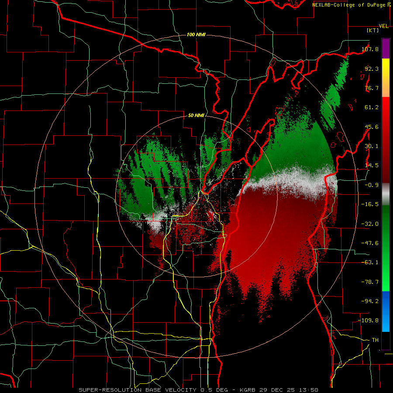Click the 14.5 velocity legend value
This screenshot has height=393, width=393.
coord(372,165)
